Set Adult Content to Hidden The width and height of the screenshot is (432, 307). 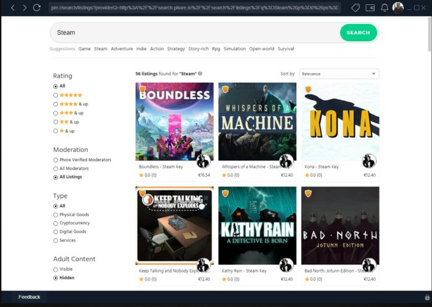tap(56, 278)
